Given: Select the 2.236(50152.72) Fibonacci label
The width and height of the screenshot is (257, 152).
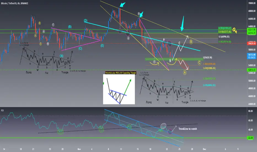Looking at the screenshot, I should (x=209, y=78).
